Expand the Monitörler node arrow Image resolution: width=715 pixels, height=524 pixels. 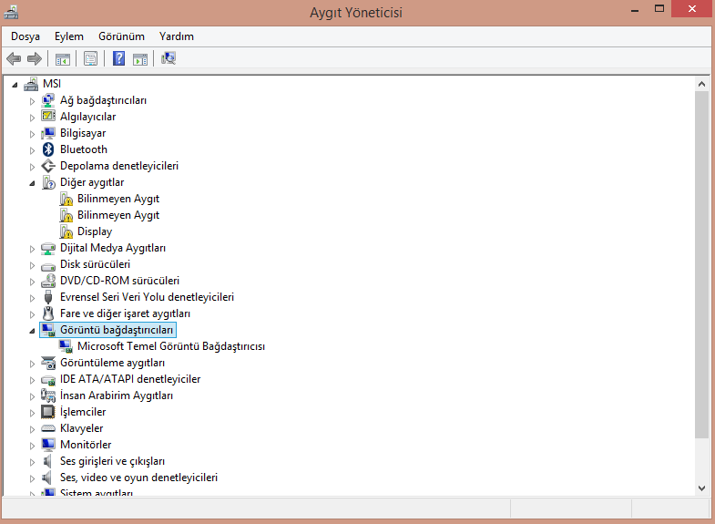[x=32, y=446]
